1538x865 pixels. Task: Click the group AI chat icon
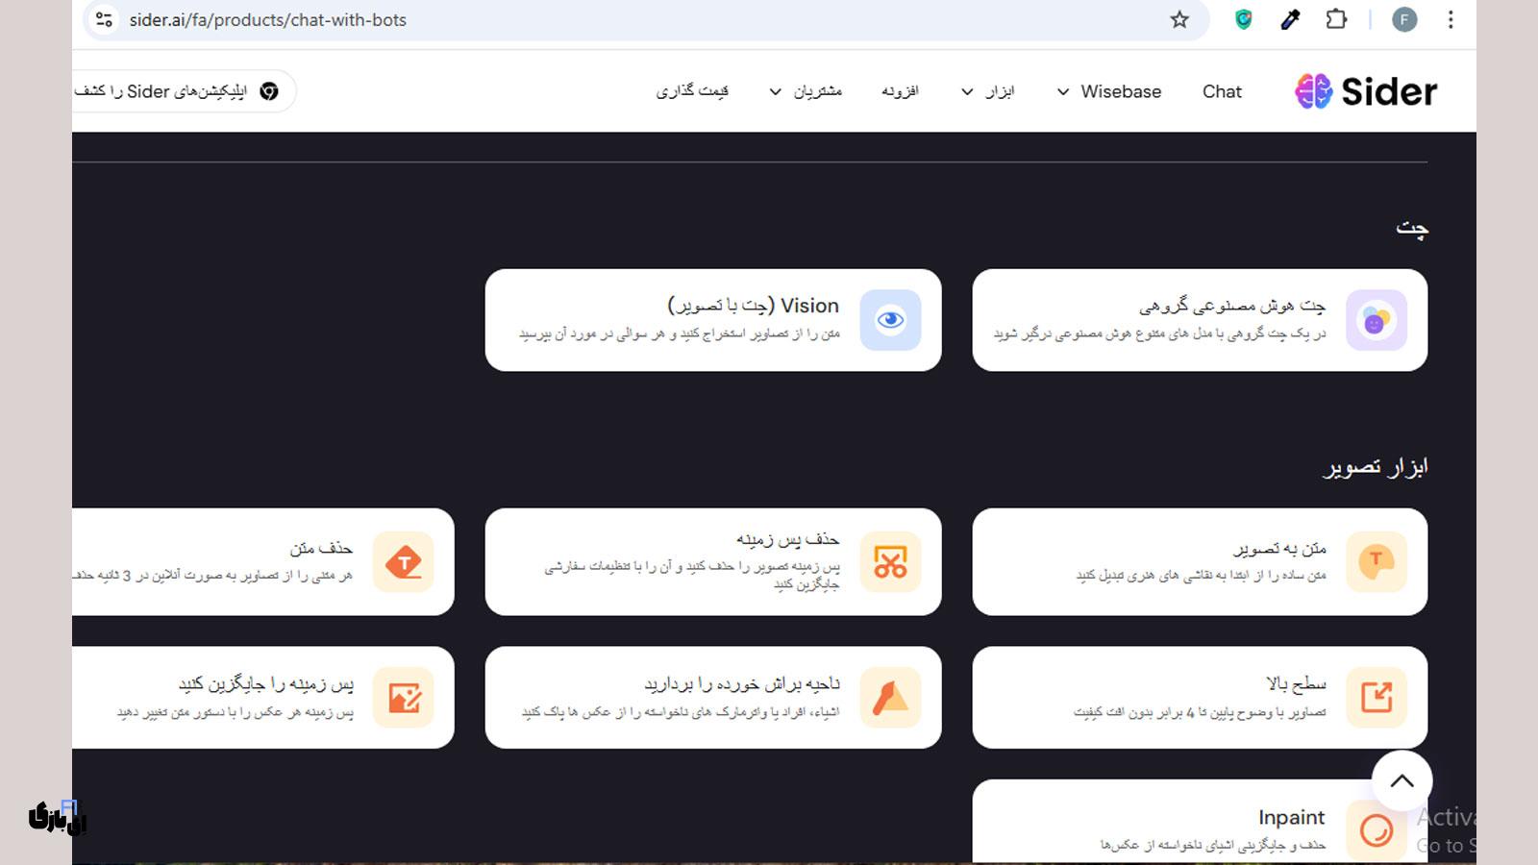click(1377, 320)
